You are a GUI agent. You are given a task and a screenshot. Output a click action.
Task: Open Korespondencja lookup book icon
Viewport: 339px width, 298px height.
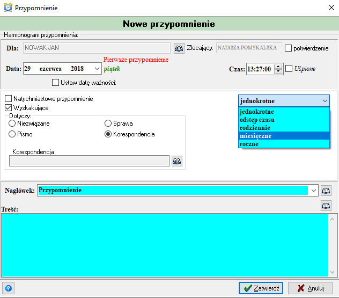(x=177, y=161)
